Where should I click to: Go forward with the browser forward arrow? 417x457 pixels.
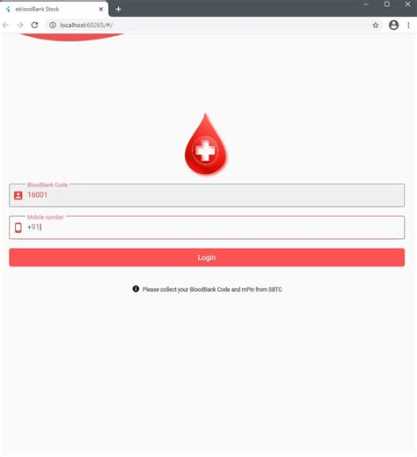[x=20, y=25]
